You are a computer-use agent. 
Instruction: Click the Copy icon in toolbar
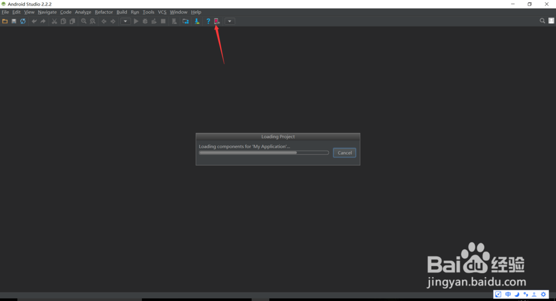(x=63, y=21)
